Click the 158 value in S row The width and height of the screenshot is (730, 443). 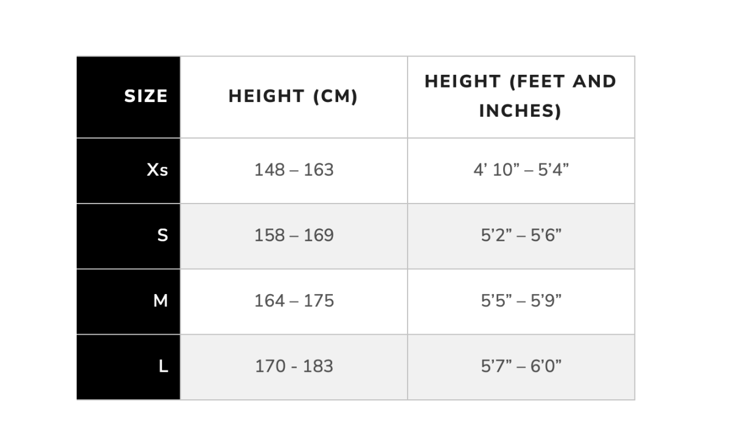click(x=269, y=235)
